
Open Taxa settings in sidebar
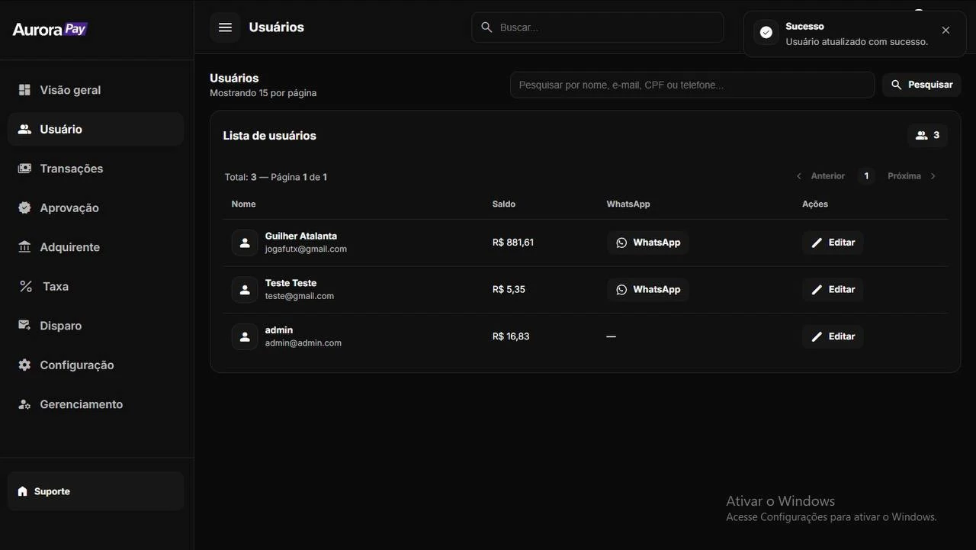55,287
